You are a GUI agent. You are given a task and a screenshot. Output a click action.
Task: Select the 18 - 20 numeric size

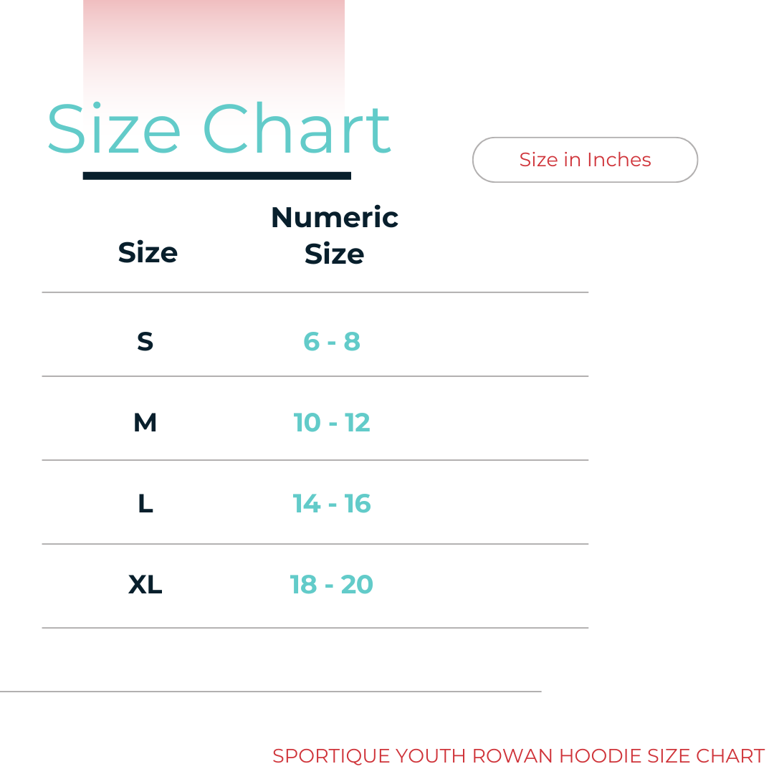(x=332, y=585)
